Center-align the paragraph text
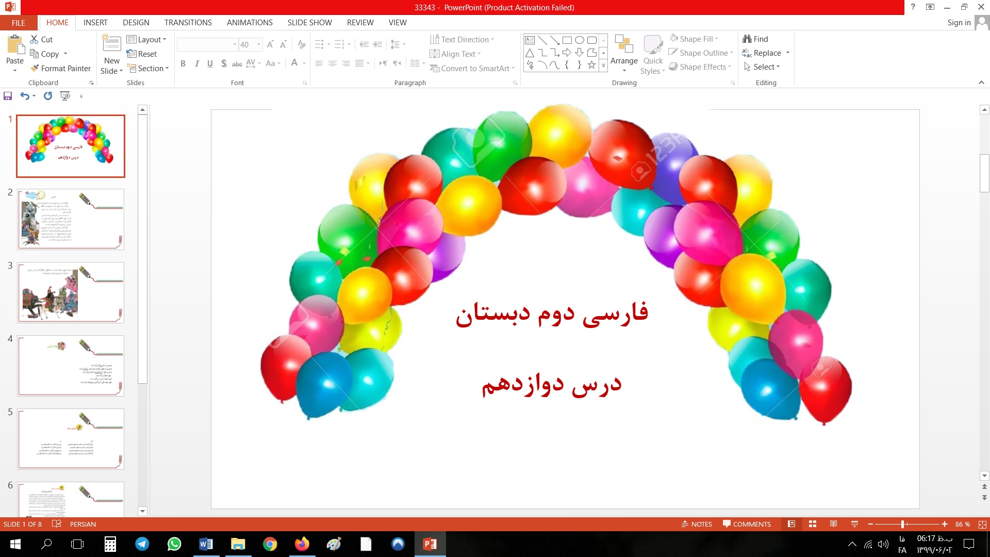Screen dimensions: 990x557 pyautogui.click(x=333, y=64)
